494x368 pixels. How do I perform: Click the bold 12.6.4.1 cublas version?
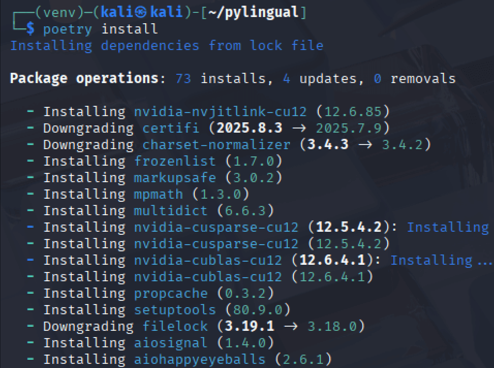[x=332, y=260]
